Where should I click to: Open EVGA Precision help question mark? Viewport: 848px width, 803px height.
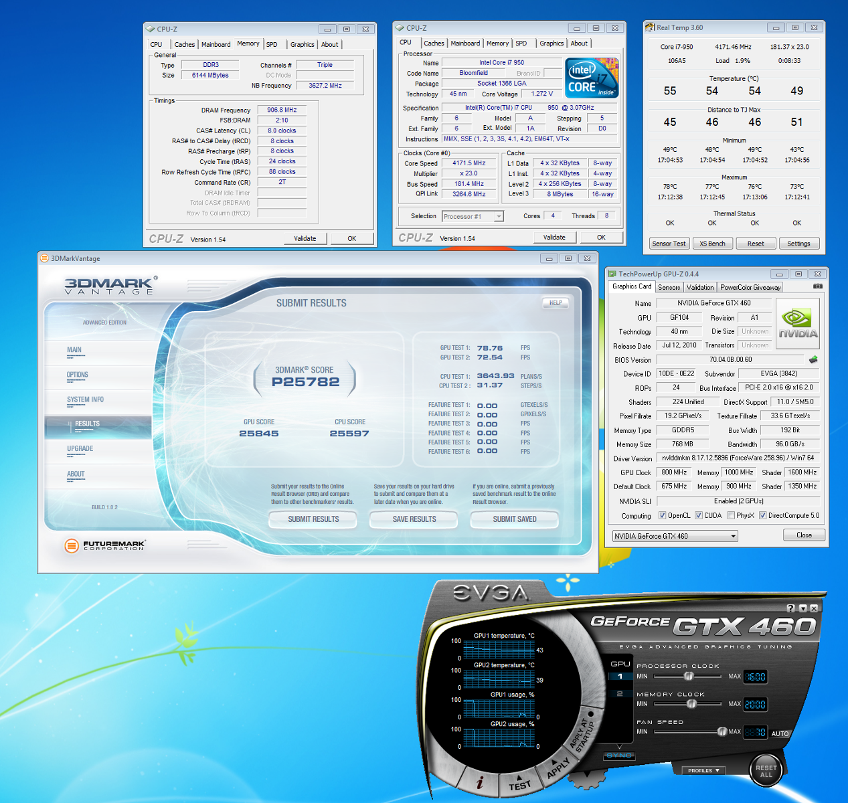(x=791, y=608)
